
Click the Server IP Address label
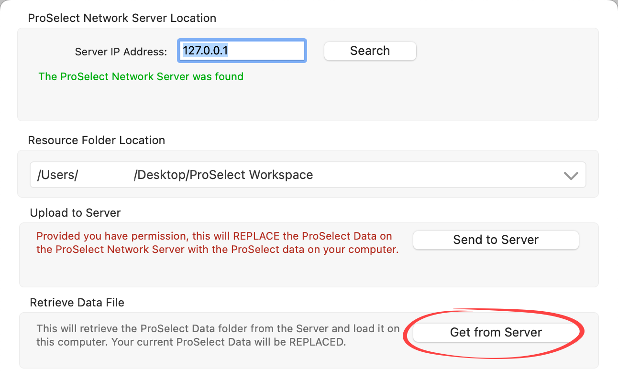(x=121, y=52)
